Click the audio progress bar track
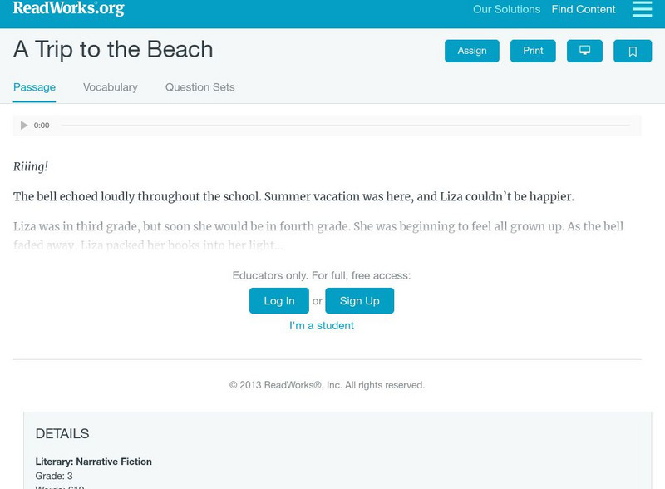This screenshot has height=489, width=665. [x=345, y=126]
